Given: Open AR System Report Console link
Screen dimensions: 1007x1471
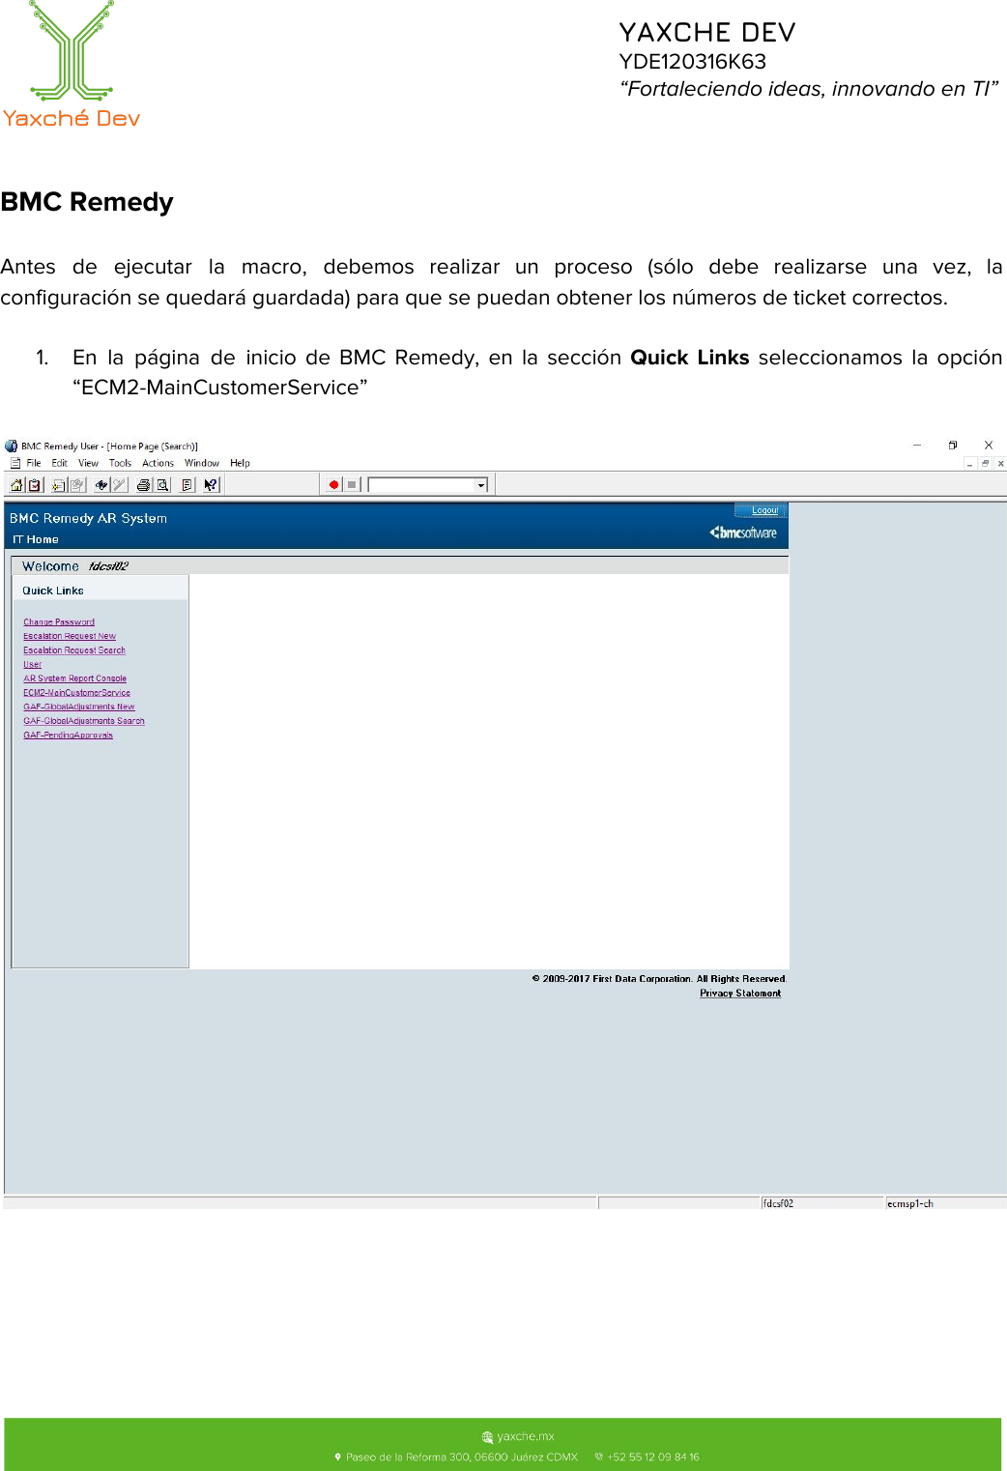Looking at the screenshot, I should (x=75, y=678).
